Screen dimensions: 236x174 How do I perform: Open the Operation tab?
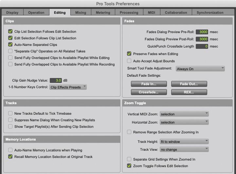(36, 12)
